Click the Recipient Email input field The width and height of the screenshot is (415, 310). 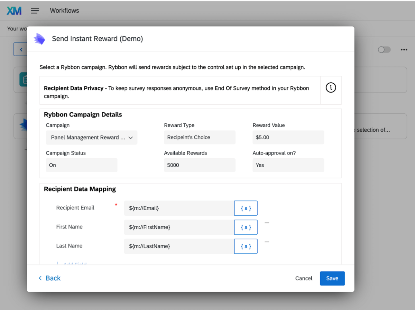click(x=179, y=208)
